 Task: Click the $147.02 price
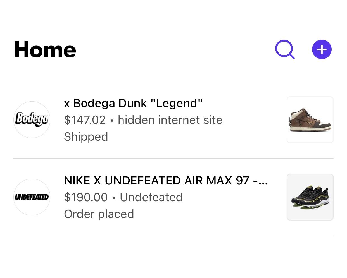point(85,120)
